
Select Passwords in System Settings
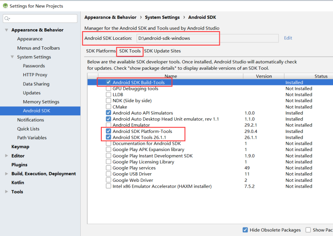point(34,66)
